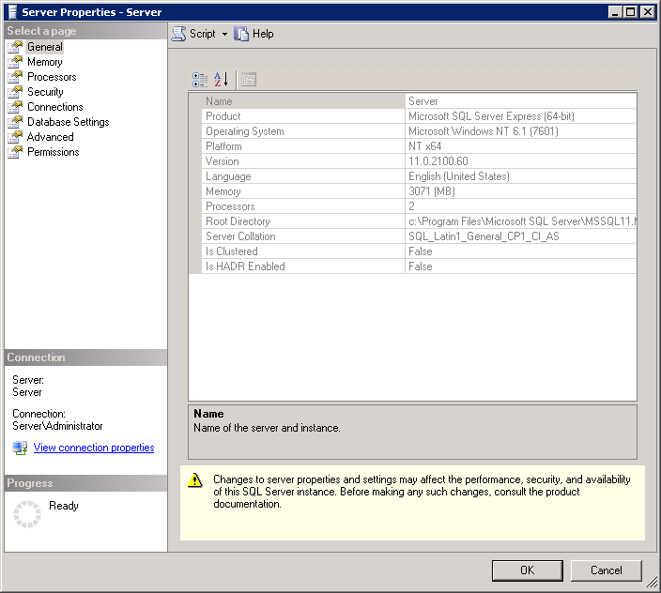Open the Memory page icon
Image resolution: width=661 pixels, height=593 pixels.
15,62
